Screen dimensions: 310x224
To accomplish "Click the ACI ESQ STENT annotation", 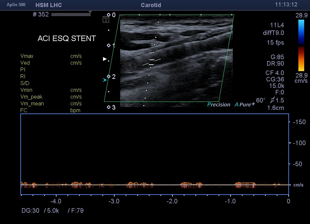I will tap(67, 38).
